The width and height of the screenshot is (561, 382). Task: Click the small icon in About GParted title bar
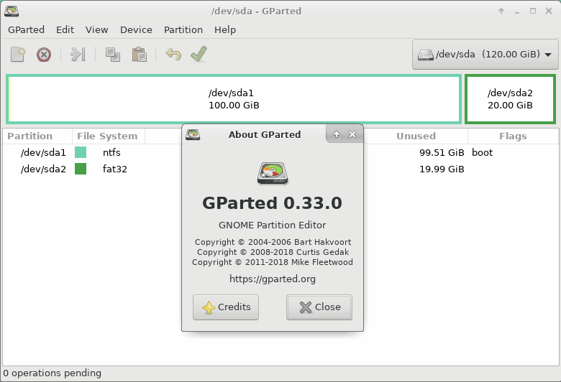pyautogui.click(x=193, y=135)
